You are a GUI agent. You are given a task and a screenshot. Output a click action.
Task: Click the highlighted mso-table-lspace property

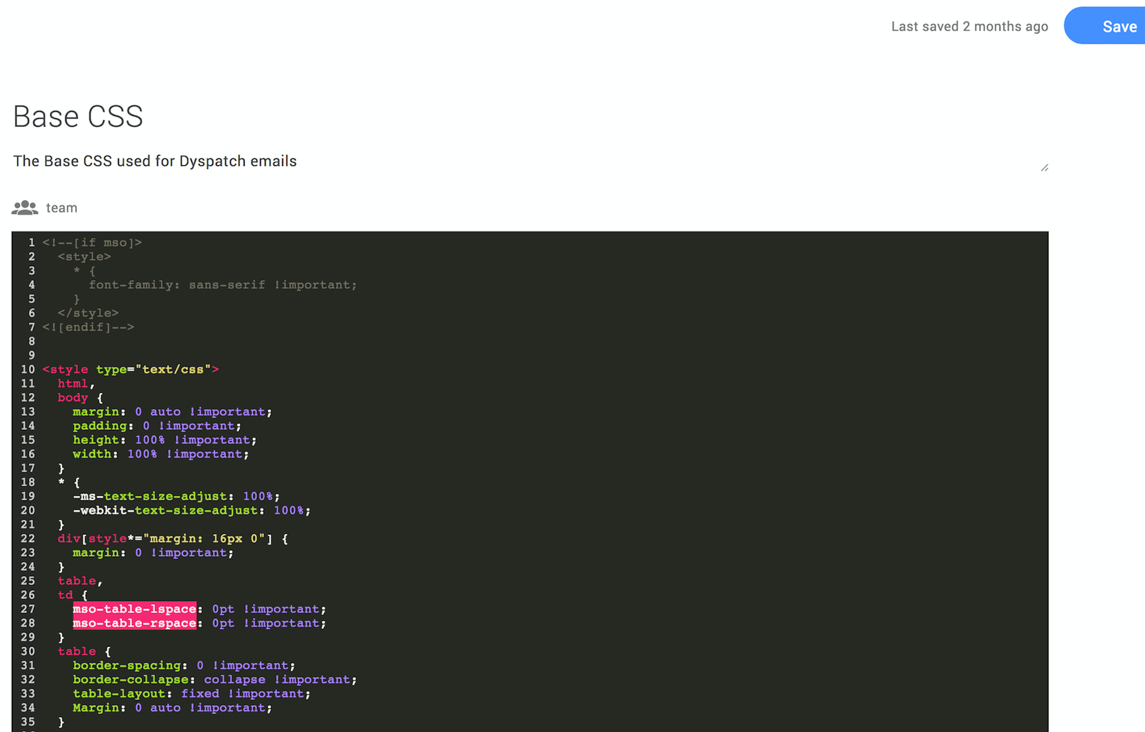pyautogui.click(x=134, y=609)
